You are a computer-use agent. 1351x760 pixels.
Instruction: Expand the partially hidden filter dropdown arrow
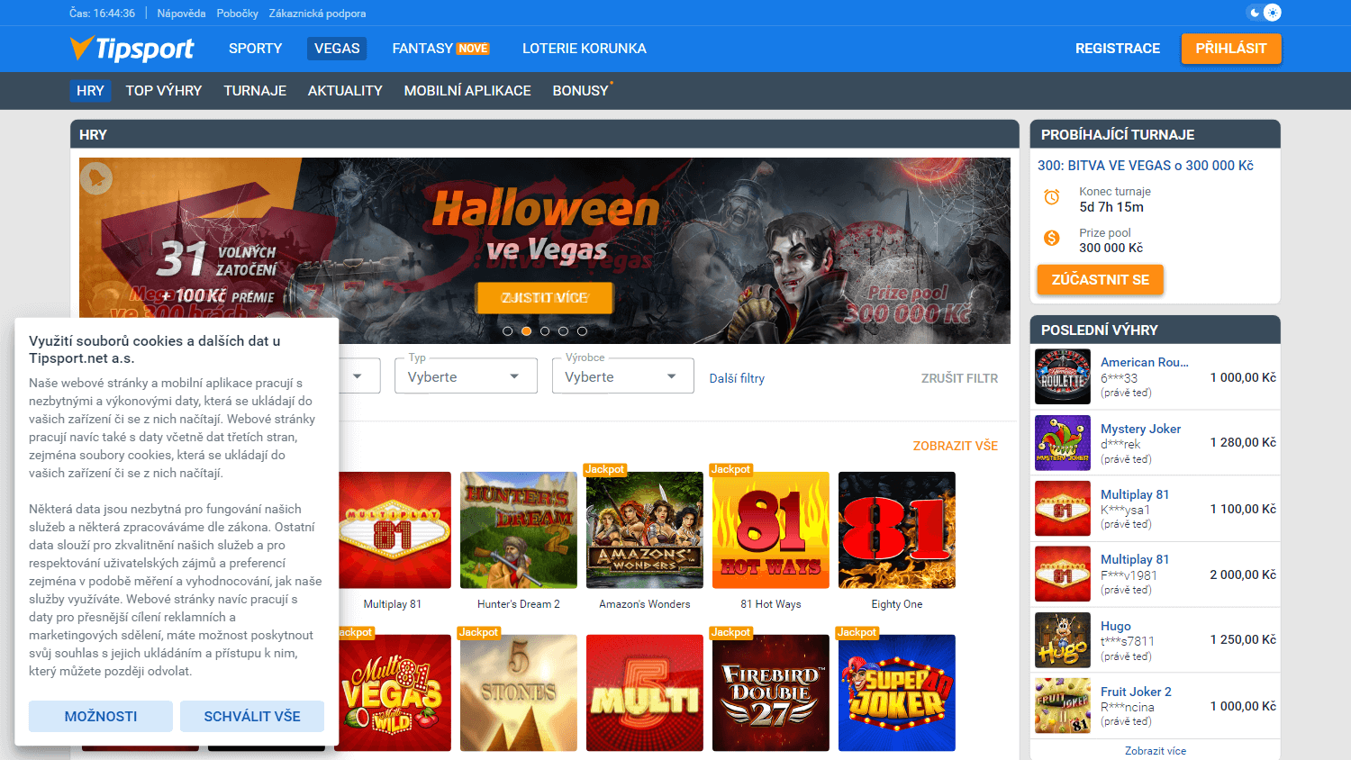coord(358,376)
